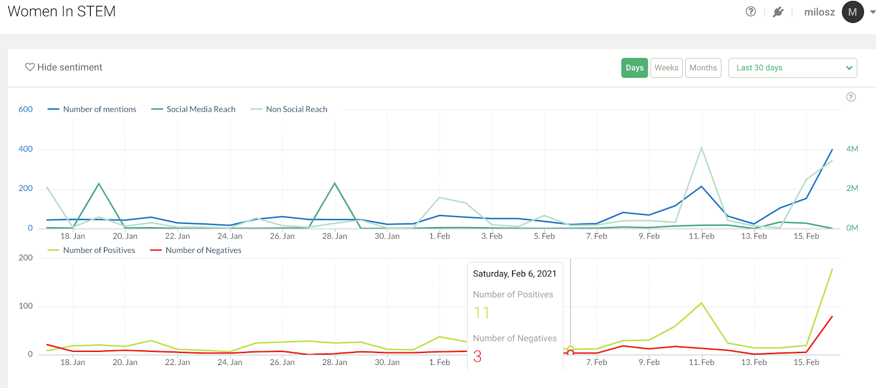
Task: Open the chart help icon near 4M axis
Action: [x=851, y=97]
